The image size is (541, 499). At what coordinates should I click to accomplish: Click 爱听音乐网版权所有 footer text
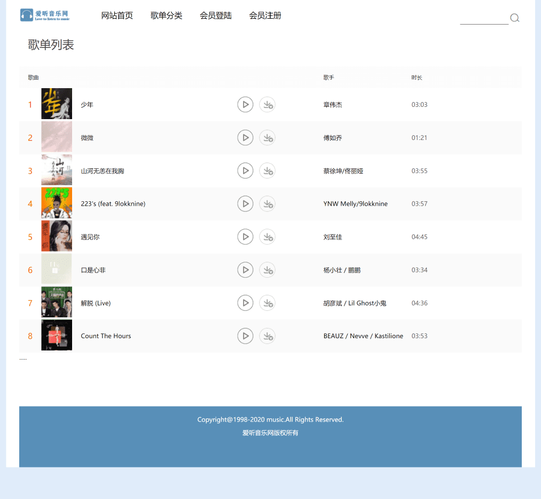coord(270,433)
